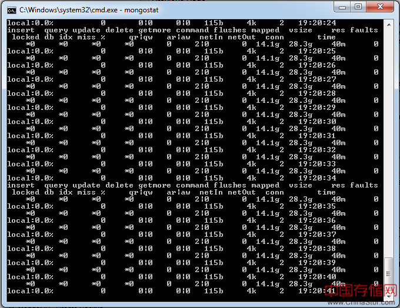Click the top 'command' column header
Image resolution: width=400 pixels, height=308 pixels.
point(192,30)
